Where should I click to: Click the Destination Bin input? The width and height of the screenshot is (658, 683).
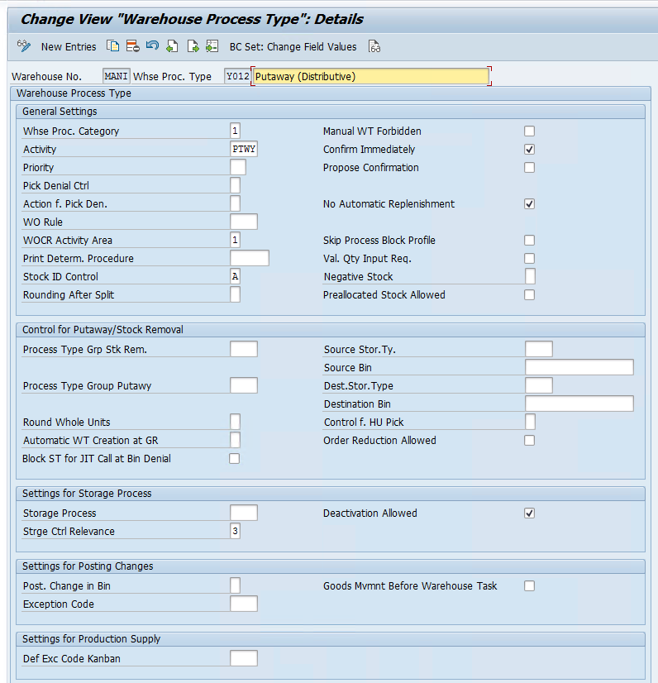[x=579, y=404]
